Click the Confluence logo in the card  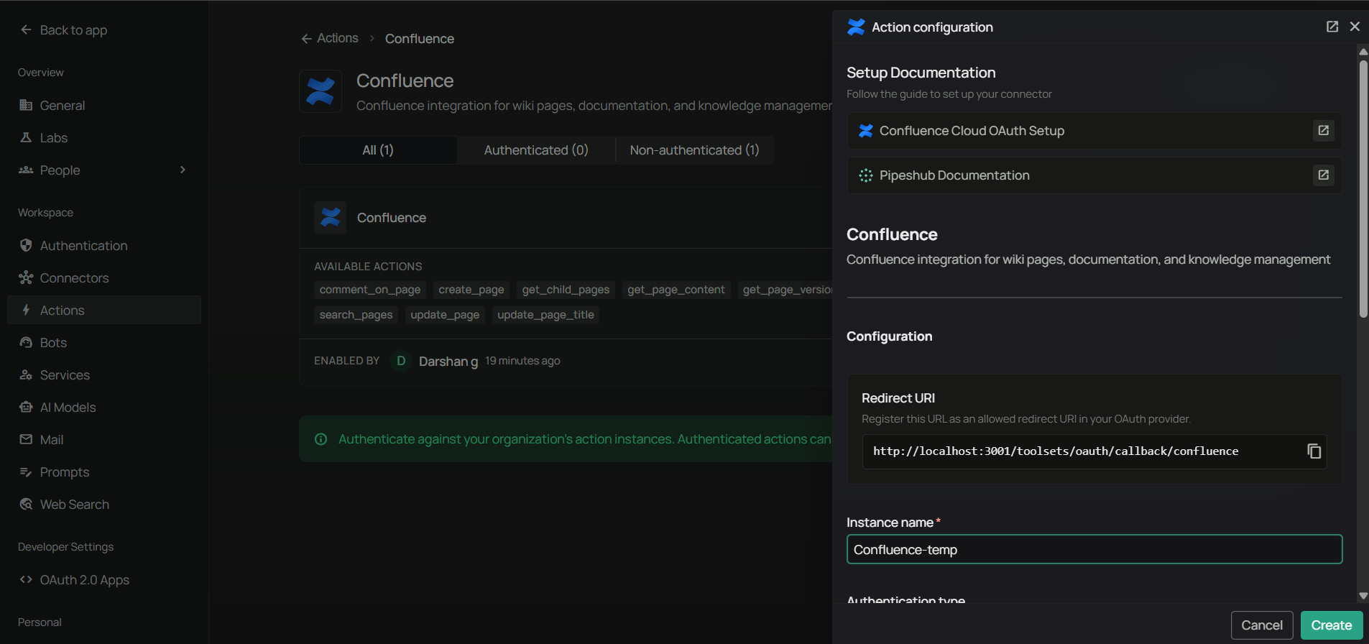[x=331, y=217]
